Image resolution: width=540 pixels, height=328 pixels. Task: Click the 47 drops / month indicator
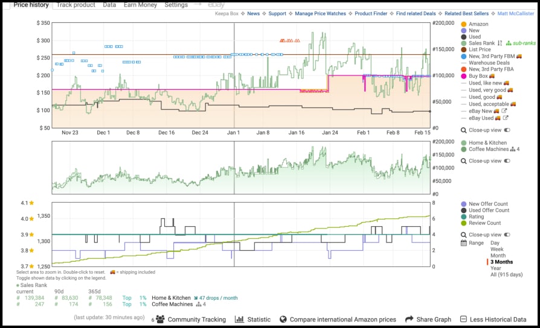(216, 298)
